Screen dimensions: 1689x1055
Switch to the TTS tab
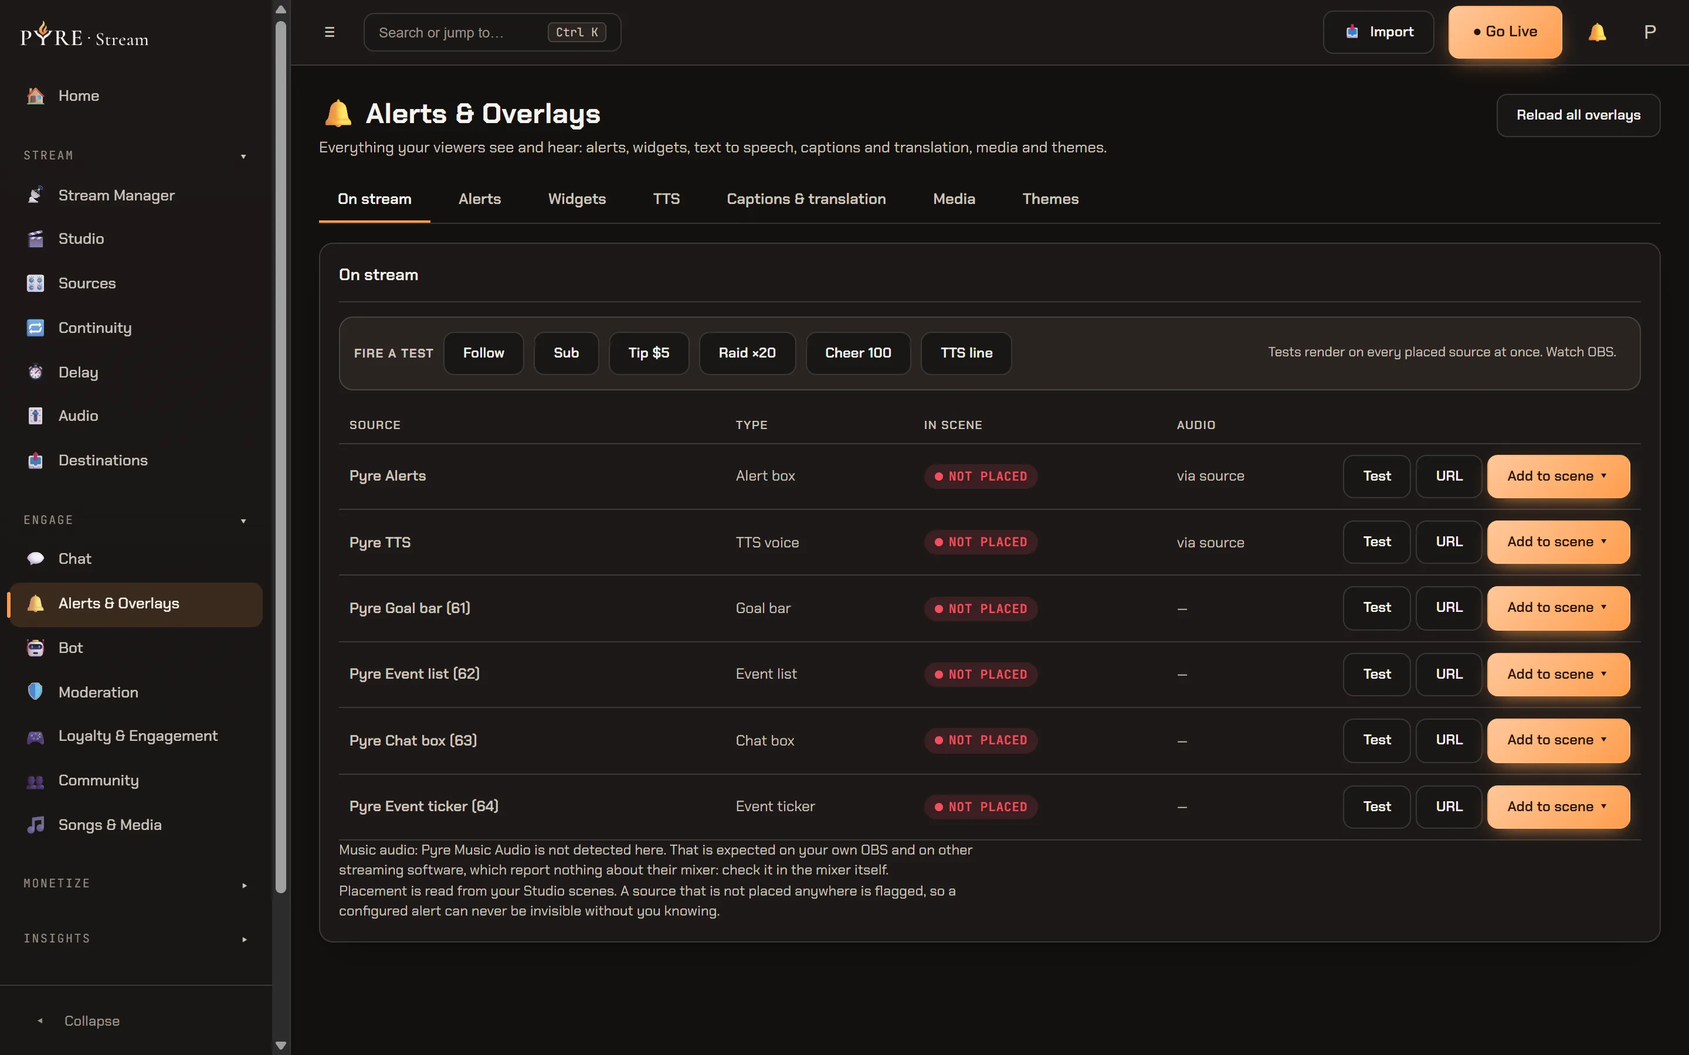pyautogui.click(x=667, y=199)
